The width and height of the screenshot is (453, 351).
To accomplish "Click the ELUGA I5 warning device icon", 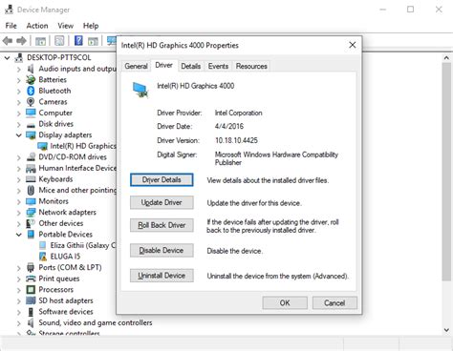I will [x=42, y=257].
